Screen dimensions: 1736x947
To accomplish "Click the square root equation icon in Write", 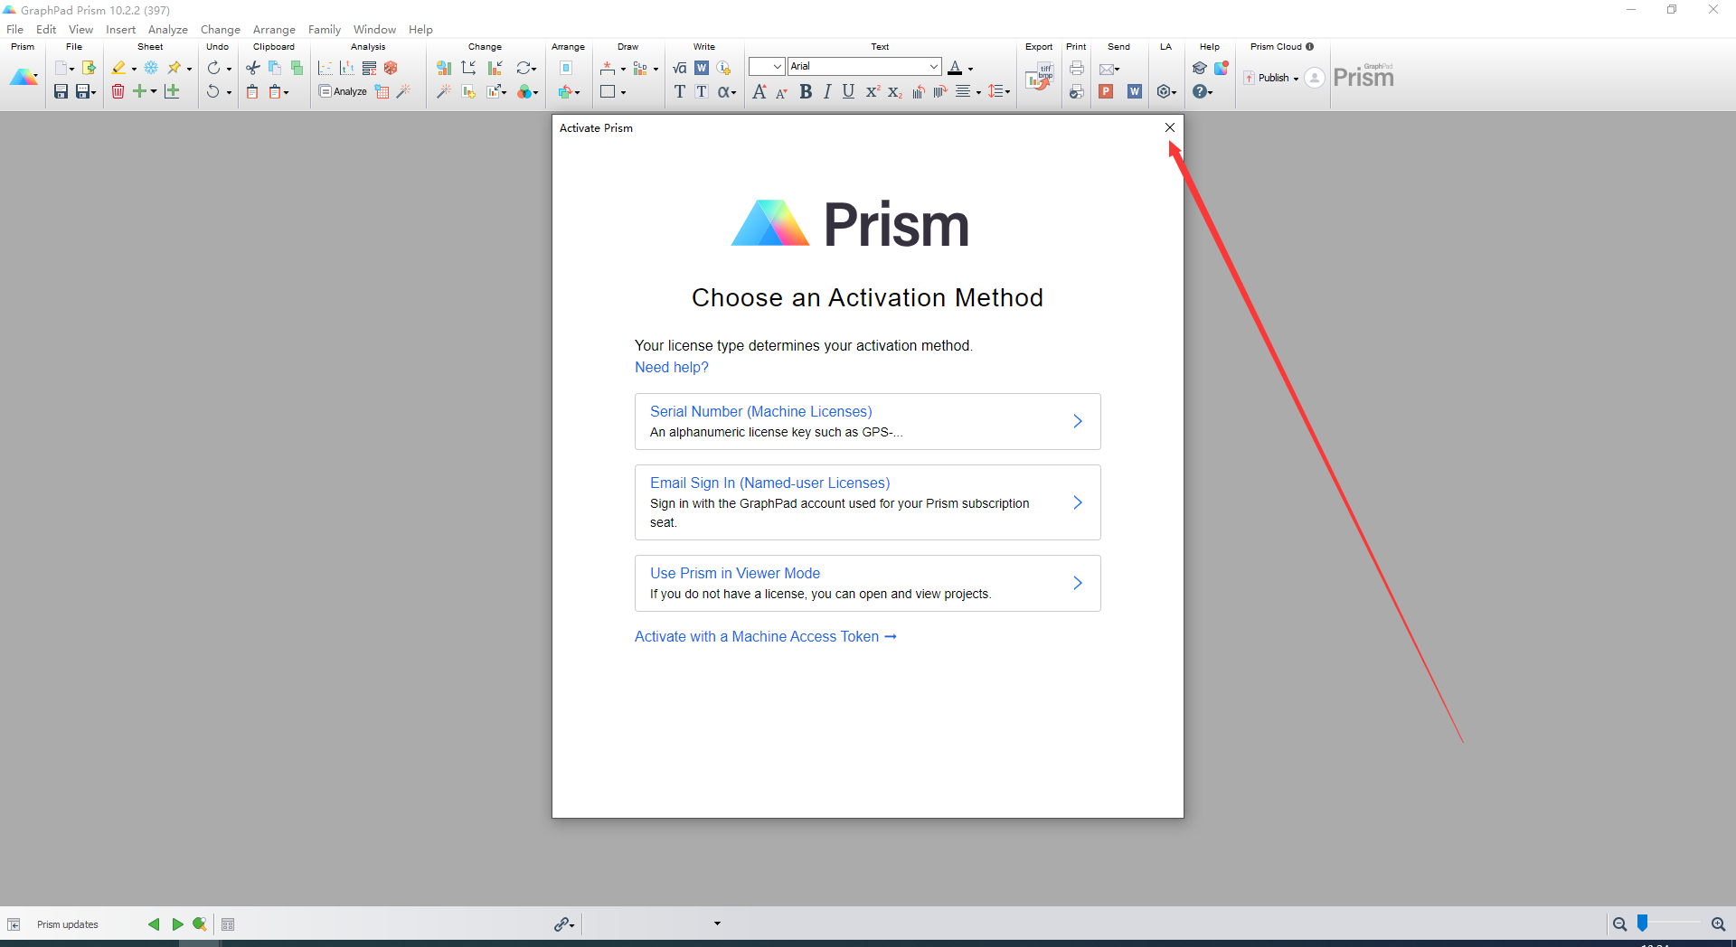I will 679,67.
